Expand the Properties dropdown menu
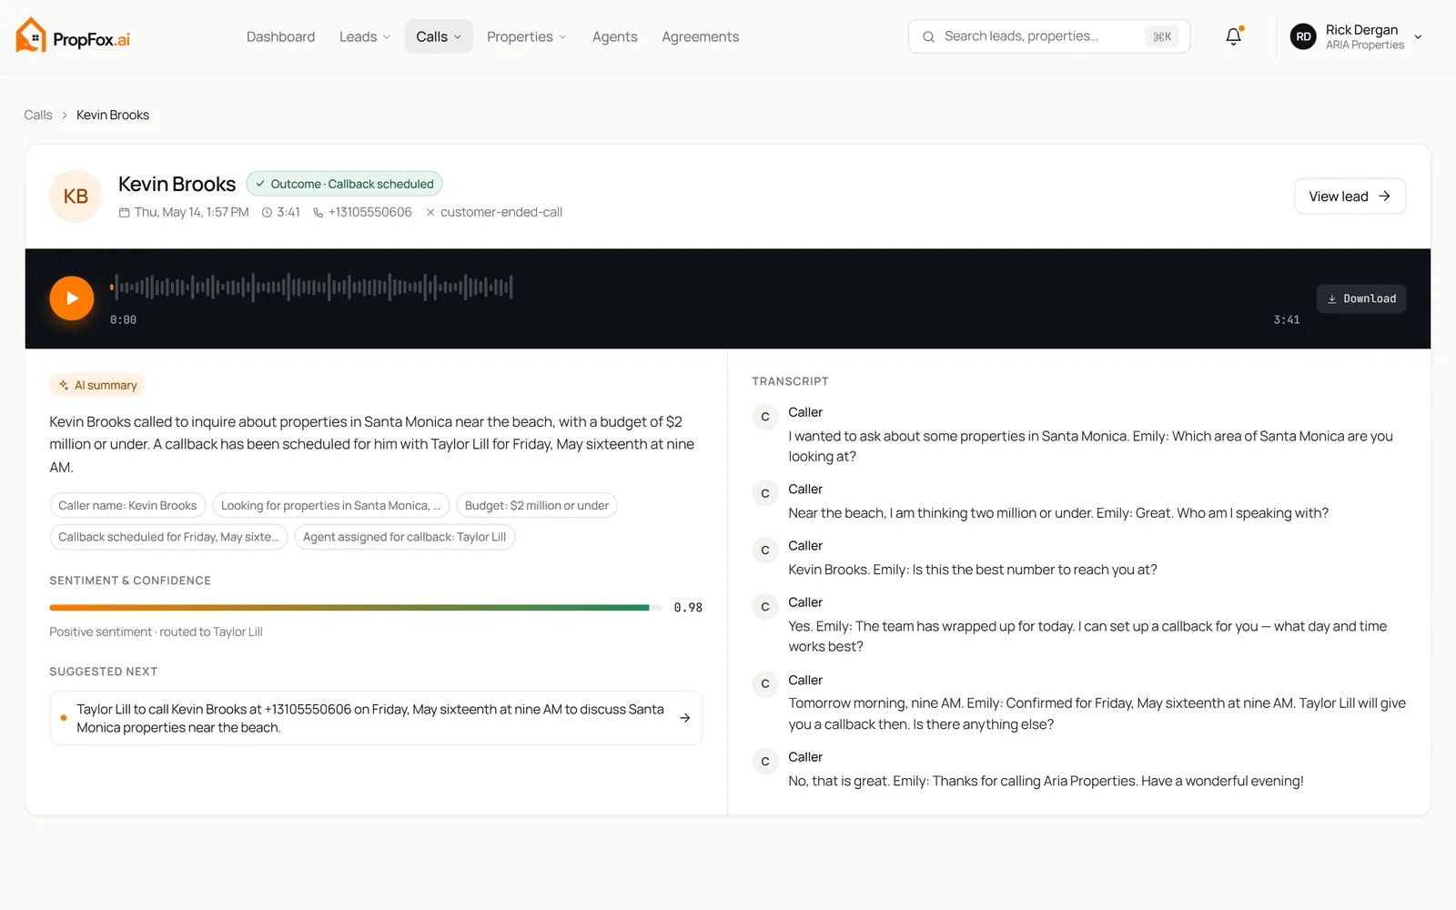Screen dimensions: 1456x910 pos(526,36)
